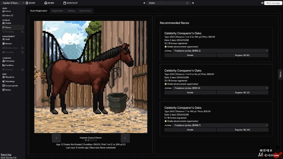Open the Staff management page

[x=6, y=39]
